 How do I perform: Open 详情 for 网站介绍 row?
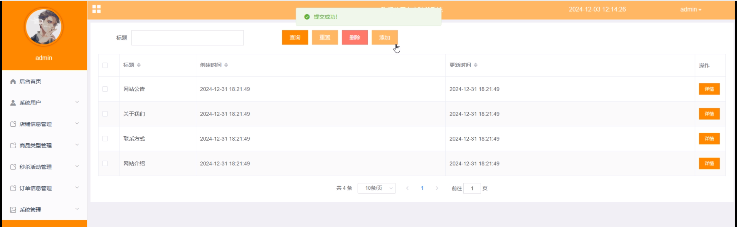tap(709, 164)
